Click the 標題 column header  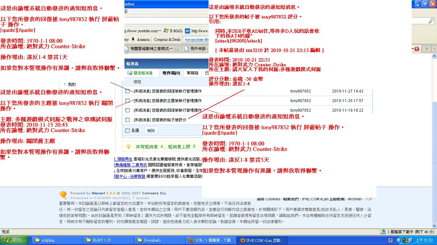(137, 82)
